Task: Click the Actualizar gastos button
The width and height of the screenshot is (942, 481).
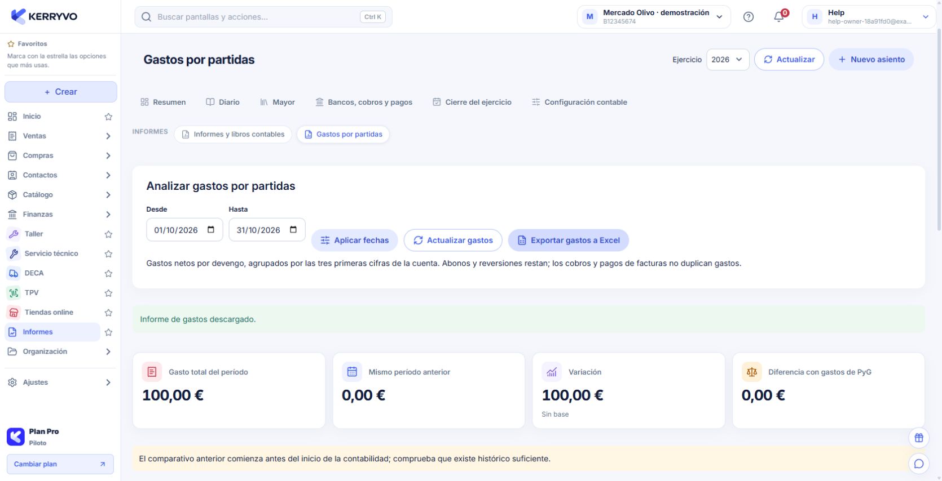Action: [x=453, y=240]
